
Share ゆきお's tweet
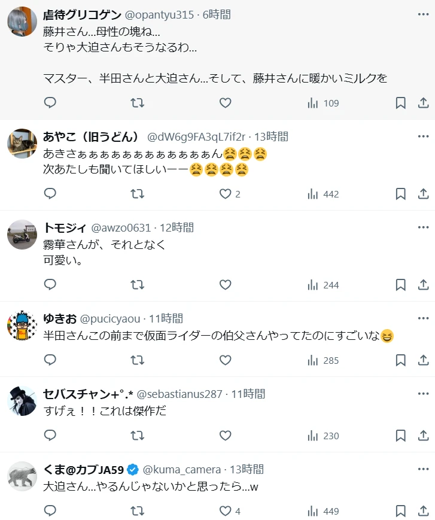coord(422,360)
